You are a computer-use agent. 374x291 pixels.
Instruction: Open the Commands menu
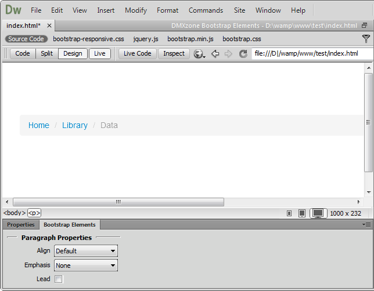pos(206,10)
